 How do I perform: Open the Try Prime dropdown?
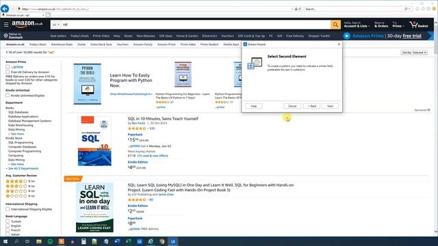(398, 25)
